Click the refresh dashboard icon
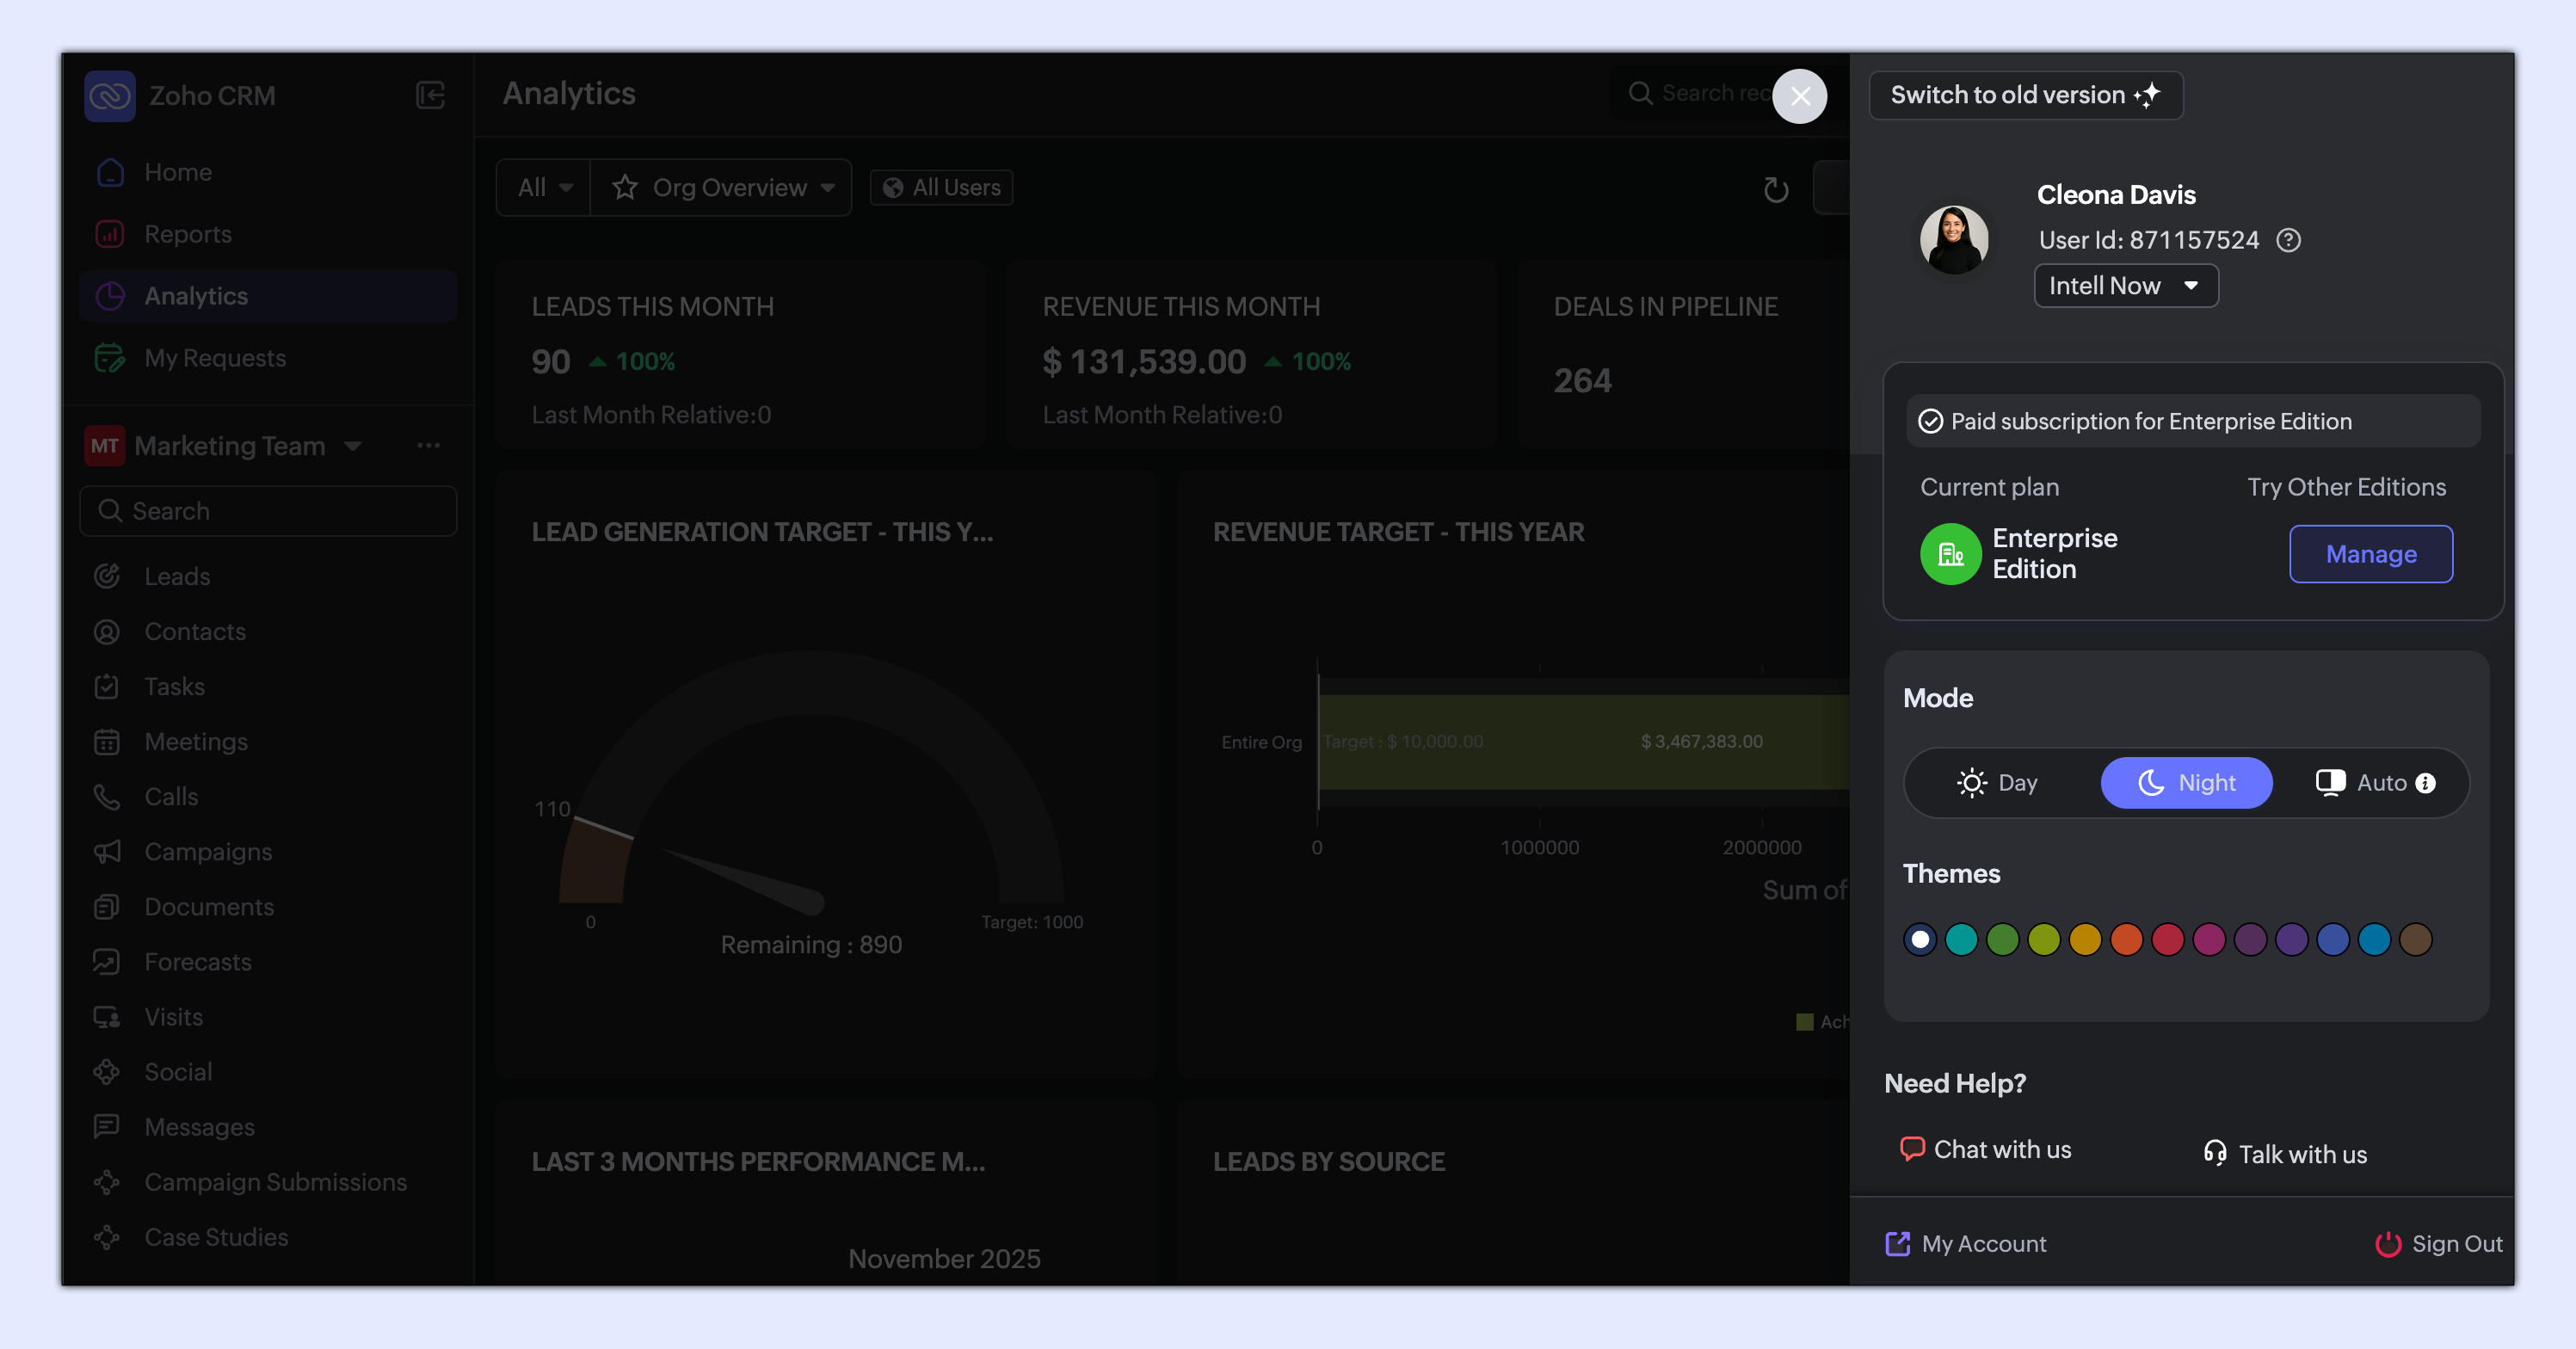Viewport: 2576px width, 1349px height. coord(1775,189)
